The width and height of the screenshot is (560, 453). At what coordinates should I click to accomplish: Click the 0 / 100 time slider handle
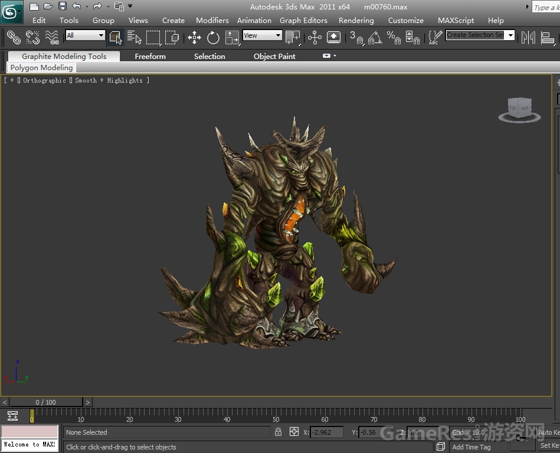point(46,402)
